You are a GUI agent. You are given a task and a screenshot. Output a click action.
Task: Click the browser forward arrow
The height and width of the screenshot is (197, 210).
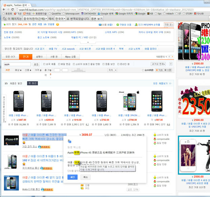tap(8, 10)
